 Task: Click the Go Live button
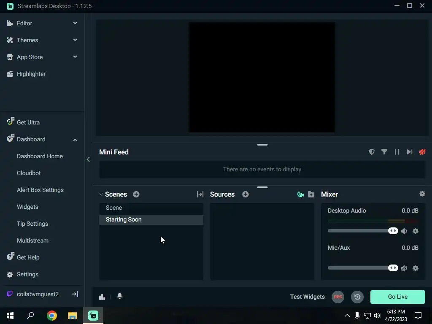tap(398, 297)
